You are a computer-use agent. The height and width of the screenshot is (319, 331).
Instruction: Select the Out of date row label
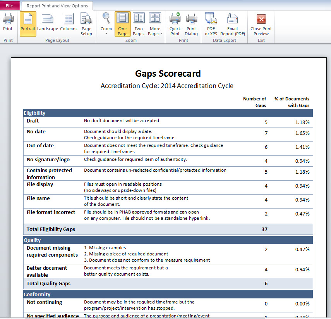click(x=40, y=145)
